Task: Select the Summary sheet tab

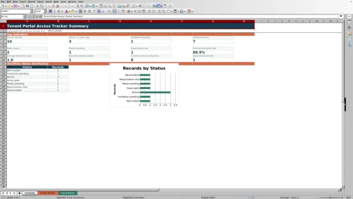Action: tap(30, 193)
